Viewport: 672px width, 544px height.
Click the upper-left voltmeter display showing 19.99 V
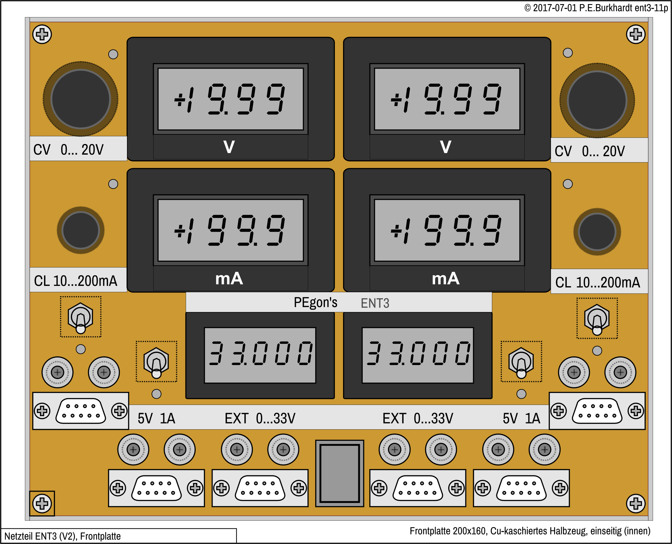click(231, 99)
